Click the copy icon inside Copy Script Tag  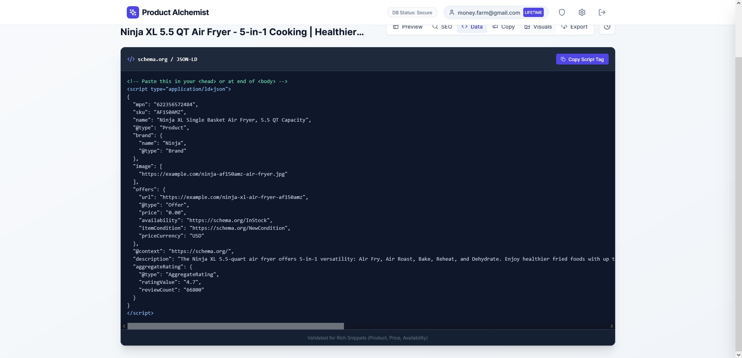[x=563, y=59]
